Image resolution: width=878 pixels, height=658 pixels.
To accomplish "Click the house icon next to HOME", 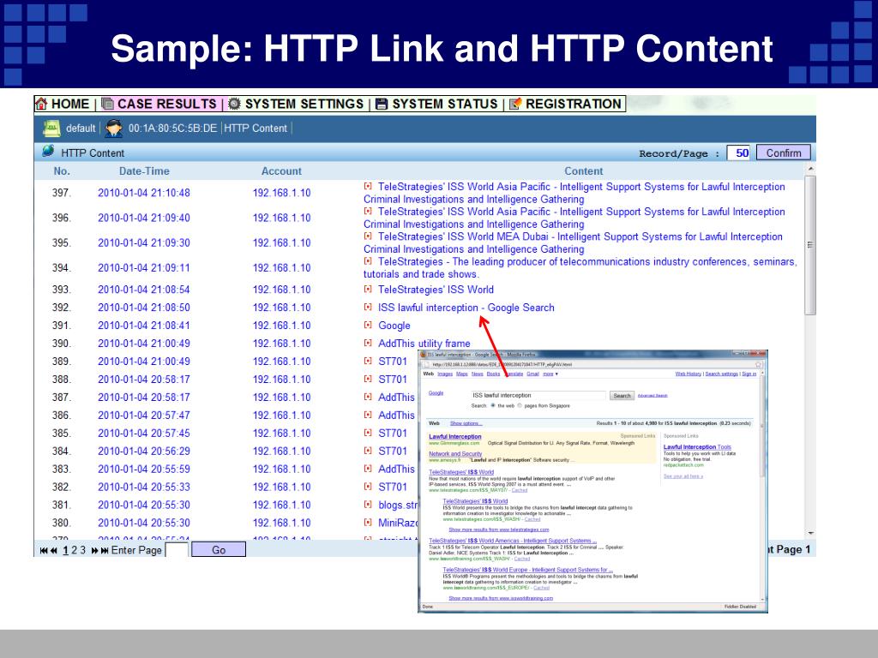I will [41, 104].
